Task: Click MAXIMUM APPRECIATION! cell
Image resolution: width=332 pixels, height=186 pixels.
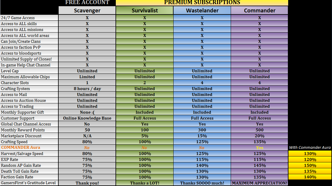Action: pyautogui.click(x=259, y=183)
